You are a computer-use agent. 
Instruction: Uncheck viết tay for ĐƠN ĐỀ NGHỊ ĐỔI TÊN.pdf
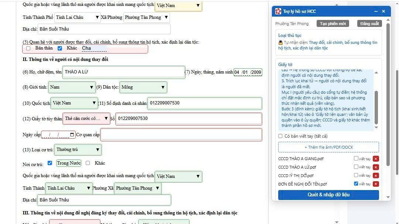pyautogui.click(x=356, y=183)
